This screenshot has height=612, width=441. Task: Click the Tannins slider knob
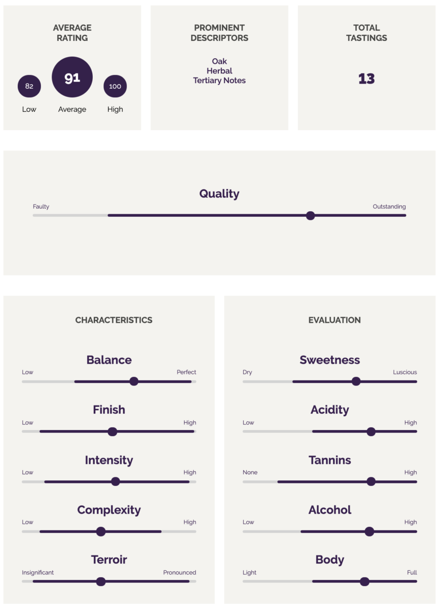[371, 481]
